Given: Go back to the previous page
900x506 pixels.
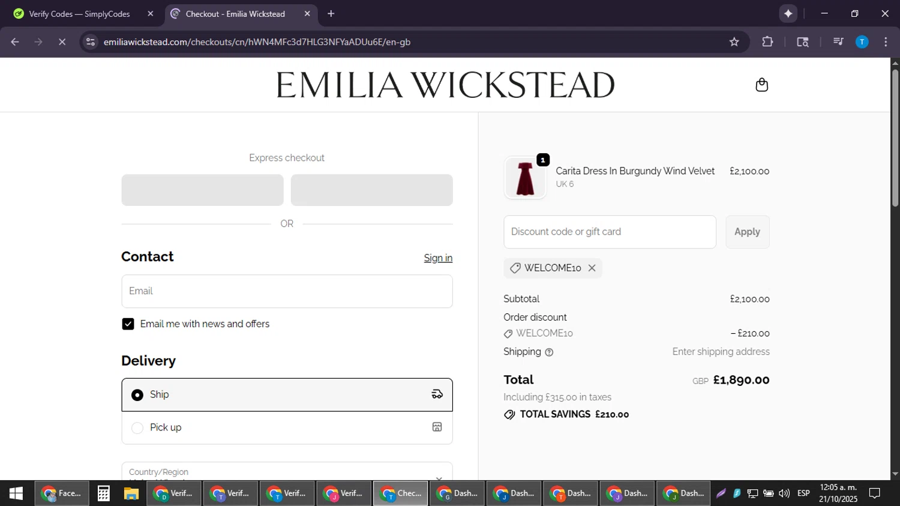Looking at the screenshot, I should coord(15,42).
